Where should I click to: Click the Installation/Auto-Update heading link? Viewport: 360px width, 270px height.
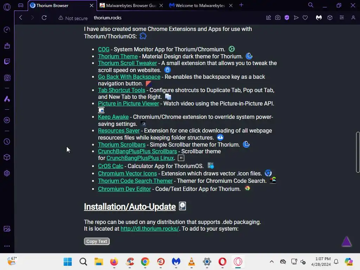[130, 207]
